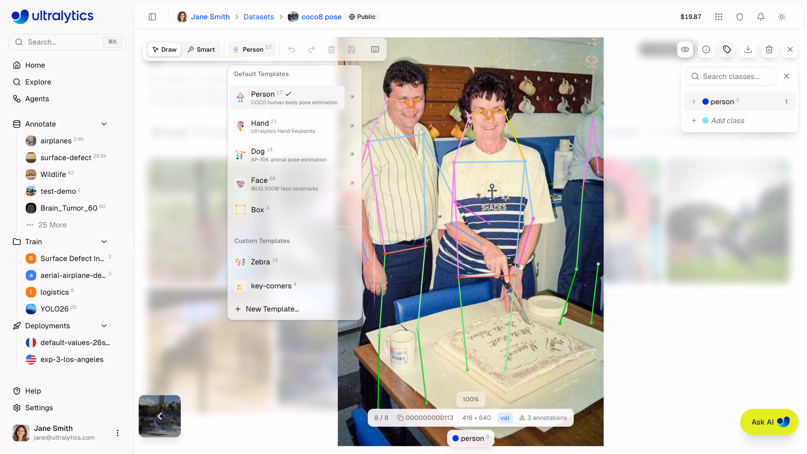This screenshot has width=807, height=454.
Task: Open the Ask AI button
Action: [769, 422]
